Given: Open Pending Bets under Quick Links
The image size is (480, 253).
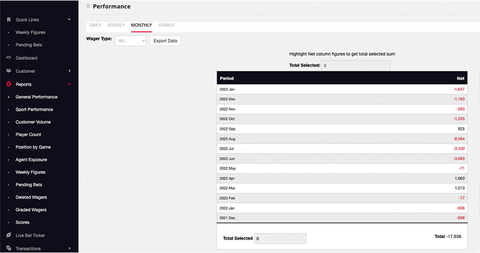Looking at the screenshot, I should pyautogui.click(x=29, y=45).
